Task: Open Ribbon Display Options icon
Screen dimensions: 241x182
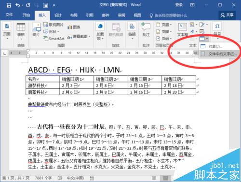Action: [x=192, y=5]
